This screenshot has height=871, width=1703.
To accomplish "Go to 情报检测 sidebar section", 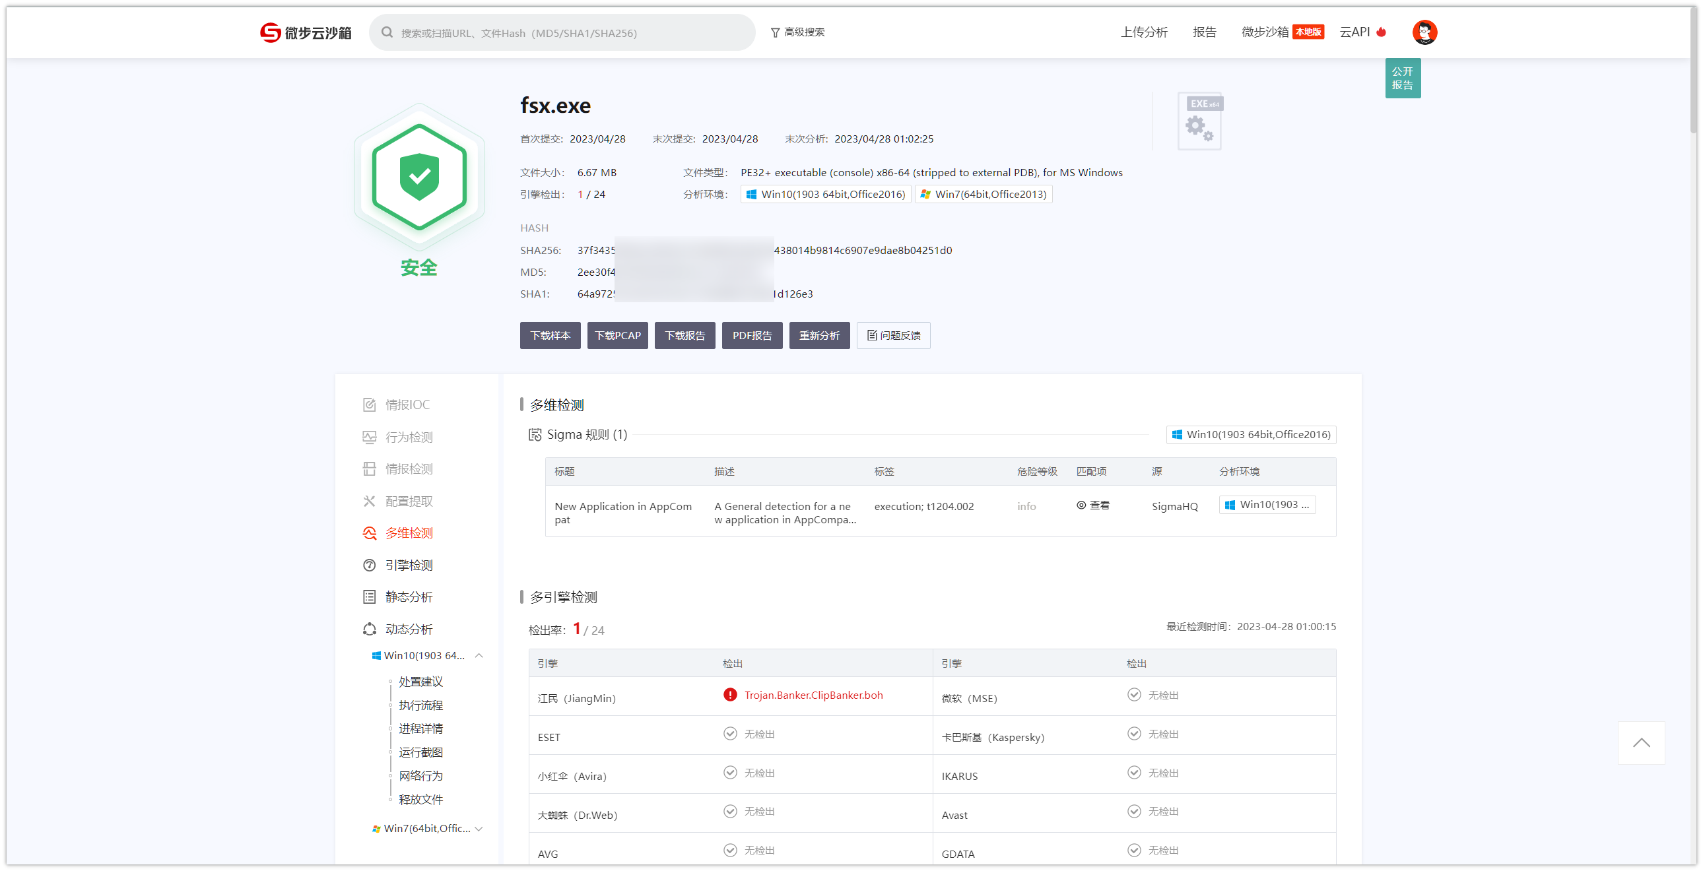I will (398, 468).
